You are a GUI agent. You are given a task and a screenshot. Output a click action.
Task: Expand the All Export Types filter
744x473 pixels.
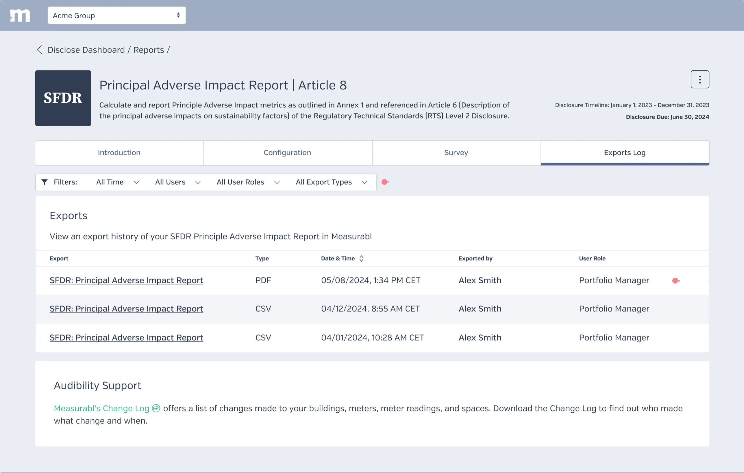331,182
